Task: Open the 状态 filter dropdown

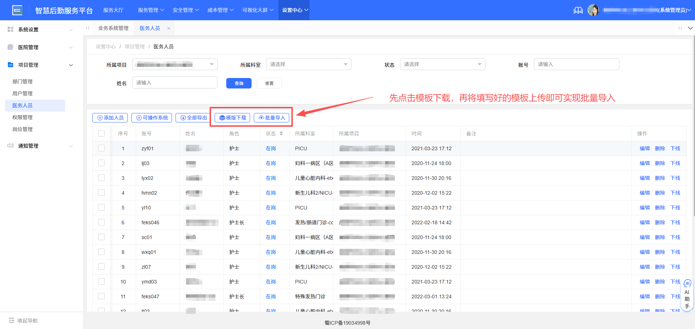Action: point(442,64)
